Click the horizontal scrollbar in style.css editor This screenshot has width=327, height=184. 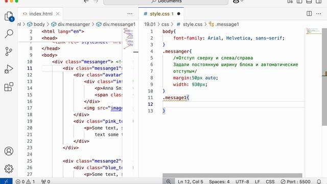[x=232, y=175]
